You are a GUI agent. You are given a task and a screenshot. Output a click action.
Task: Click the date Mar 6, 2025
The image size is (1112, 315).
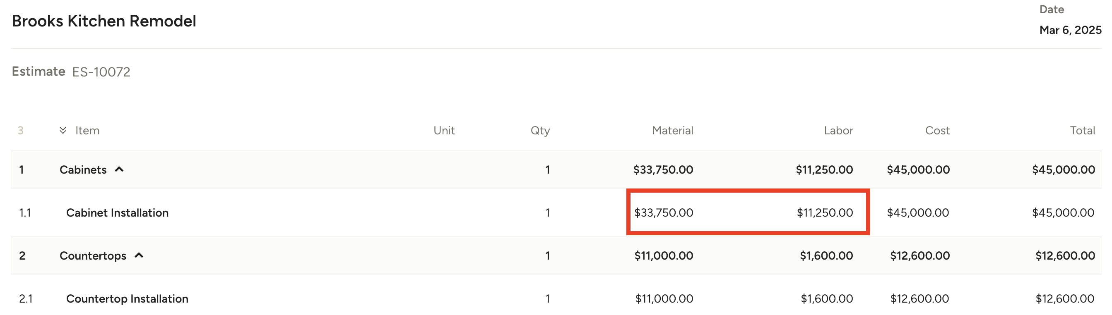[x=1070, y=30]
